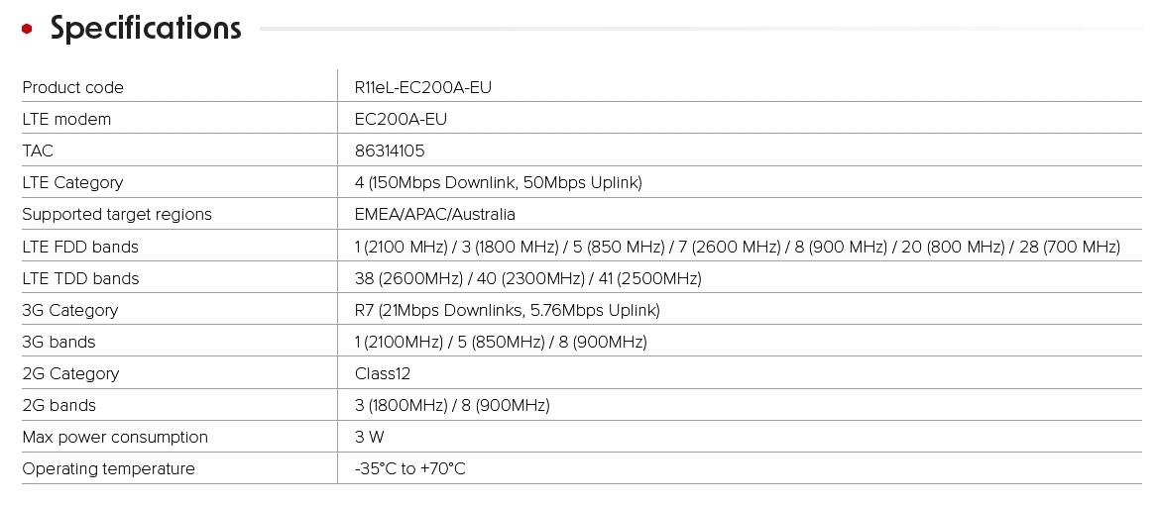Click the red hexagon bullet icon
1157x506 pixels.
[27, 29]
